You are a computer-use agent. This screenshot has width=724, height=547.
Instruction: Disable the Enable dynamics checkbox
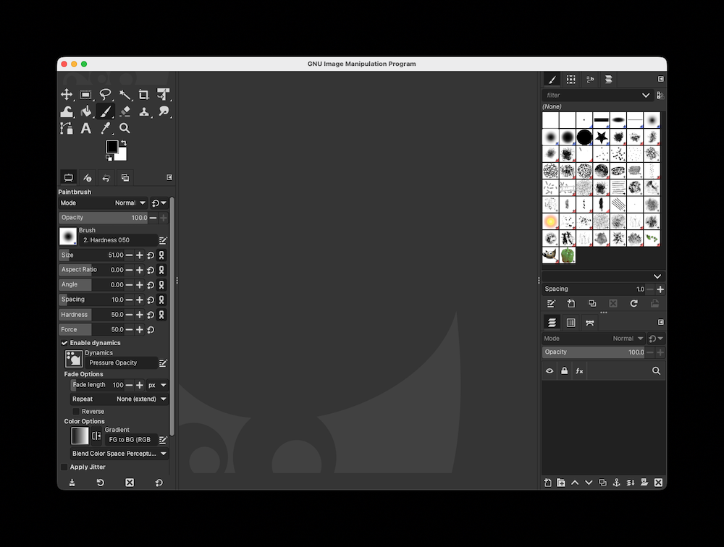tap(63, 342)
